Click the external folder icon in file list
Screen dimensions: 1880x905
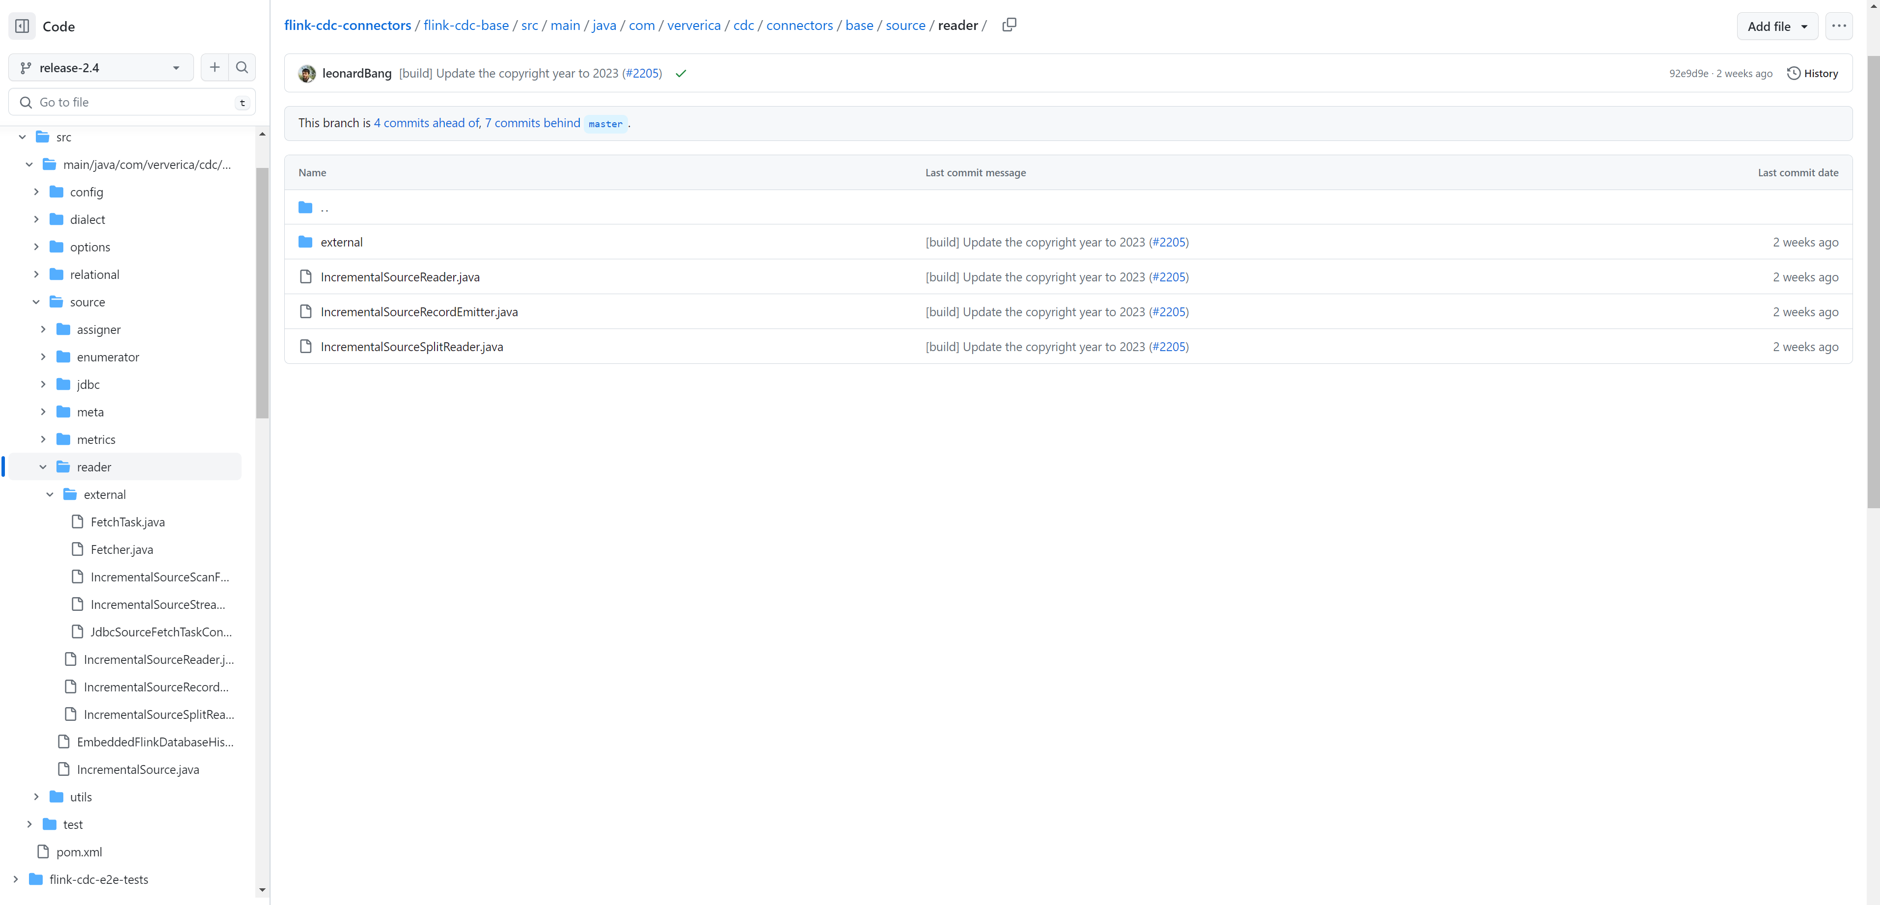tap(305, 242)
